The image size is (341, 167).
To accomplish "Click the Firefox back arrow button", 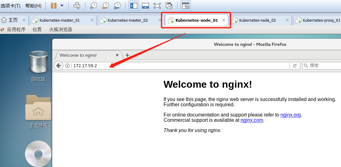I will pyautogui.click(x=58, y=66).
